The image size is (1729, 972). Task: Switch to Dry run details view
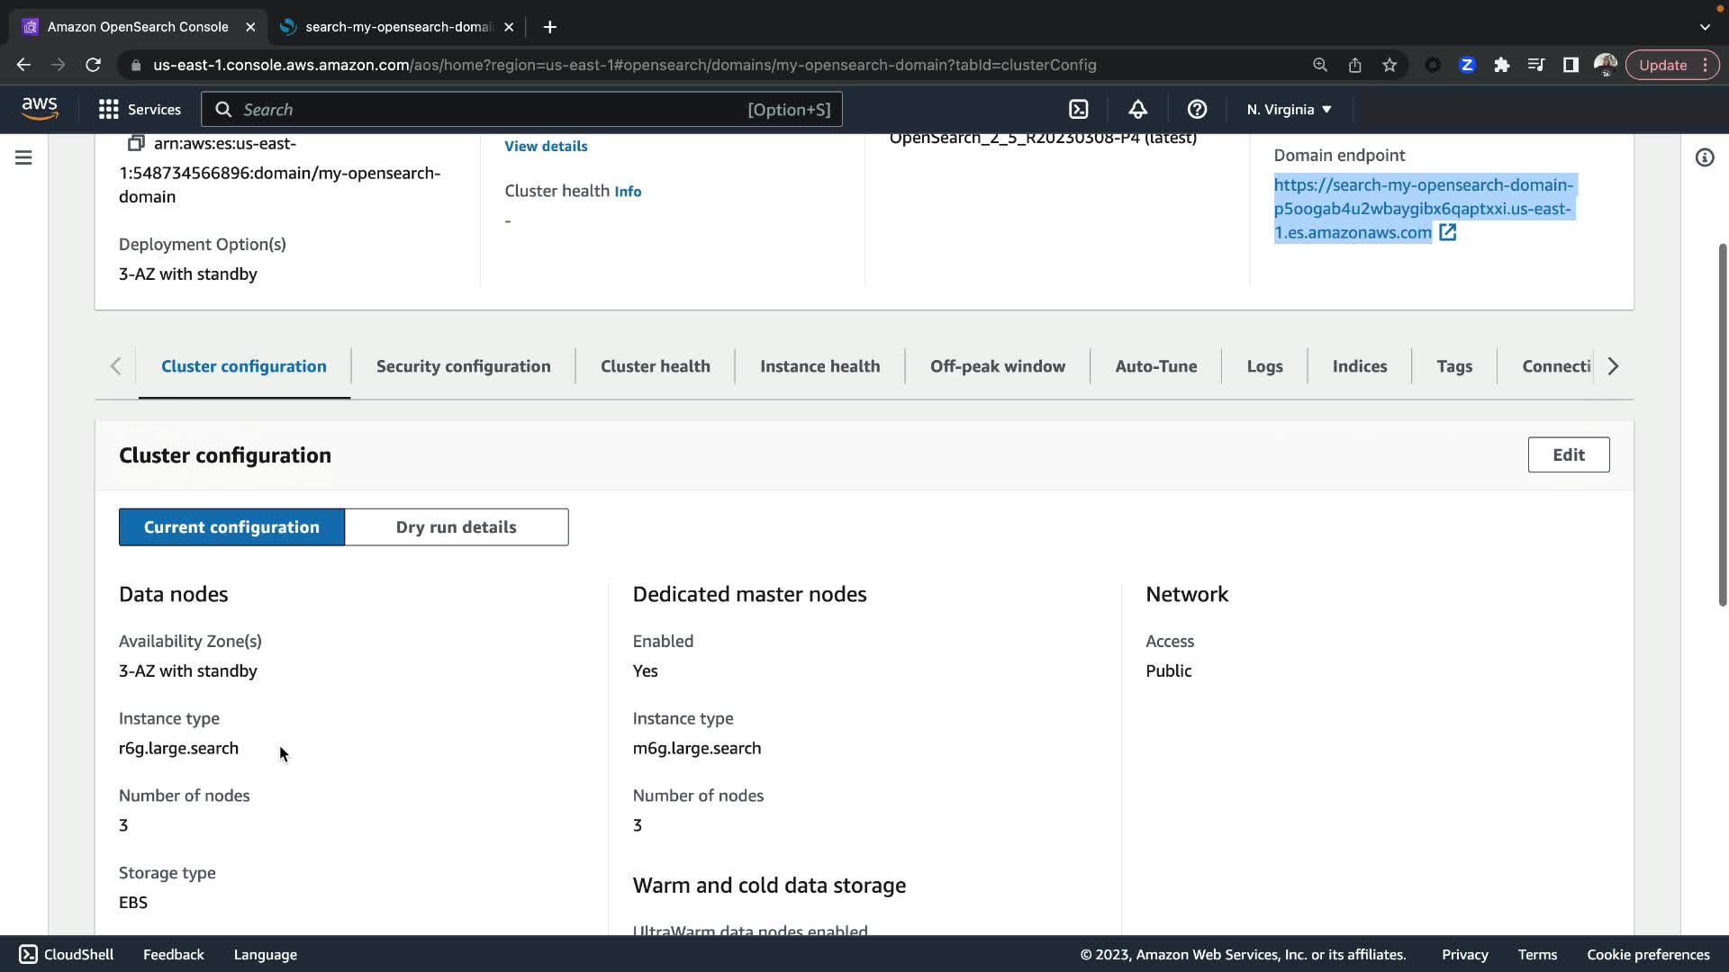[456, 526]
